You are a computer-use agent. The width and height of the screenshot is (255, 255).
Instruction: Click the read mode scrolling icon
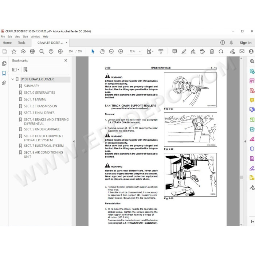[x=161, y=51]
